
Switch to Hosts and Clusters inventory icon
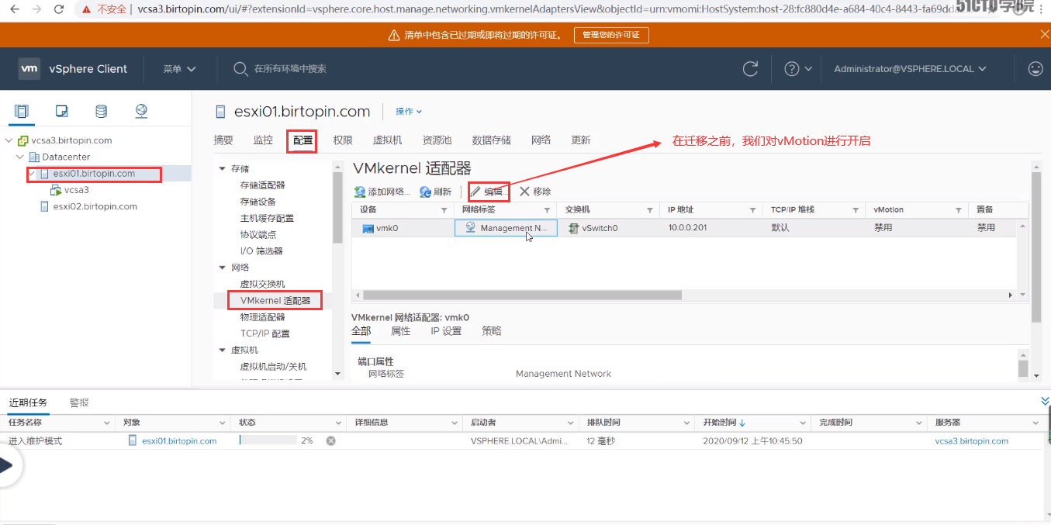[22, 111]
